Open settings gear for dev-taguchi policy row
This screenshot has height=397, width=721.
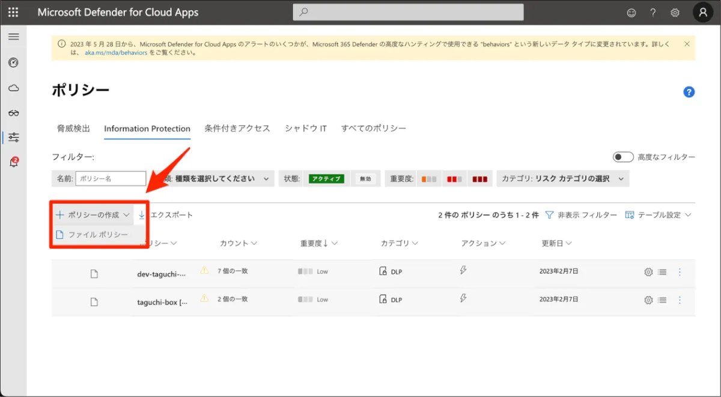[x=648, y=272]
